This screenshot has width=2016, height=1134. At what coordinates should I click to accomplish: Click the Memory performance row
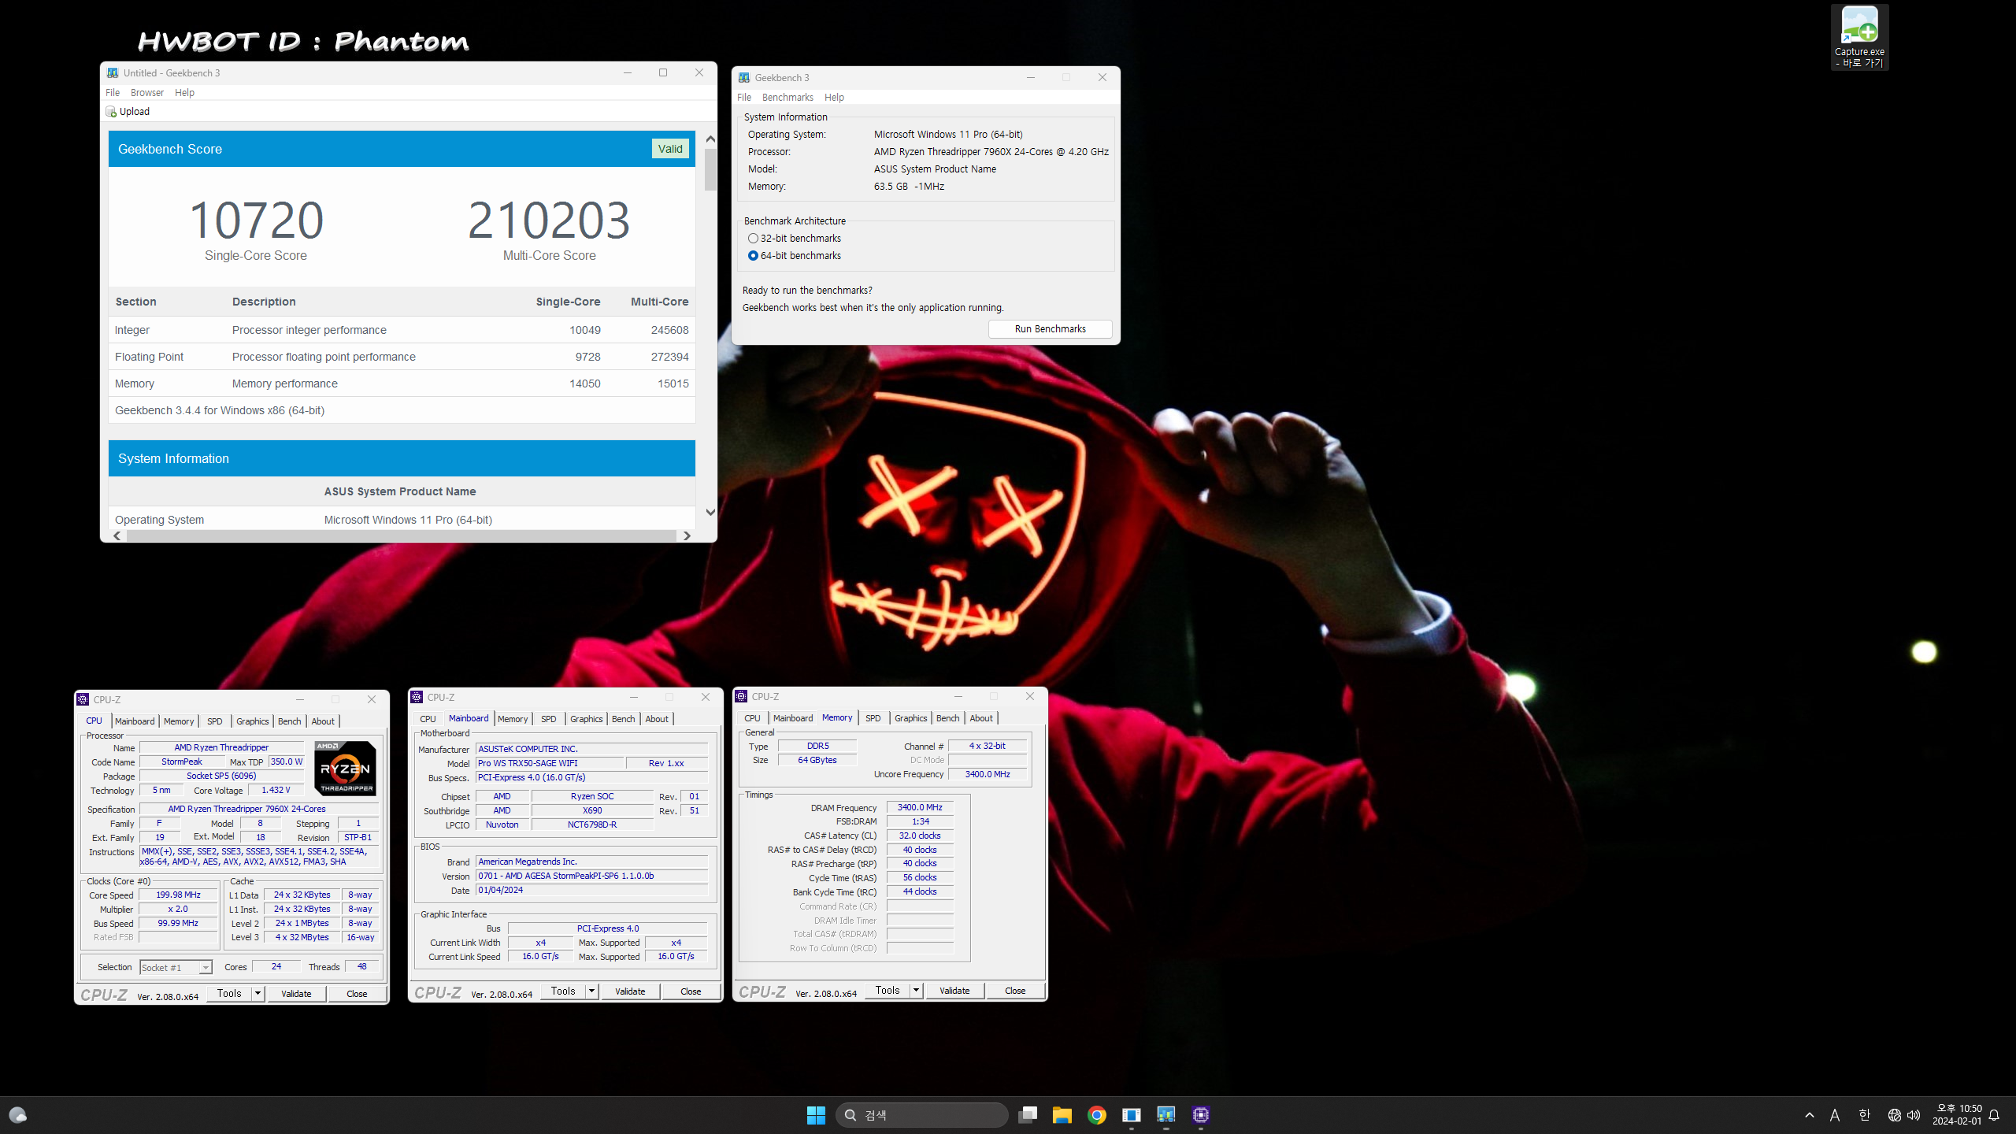click(402, 384)
